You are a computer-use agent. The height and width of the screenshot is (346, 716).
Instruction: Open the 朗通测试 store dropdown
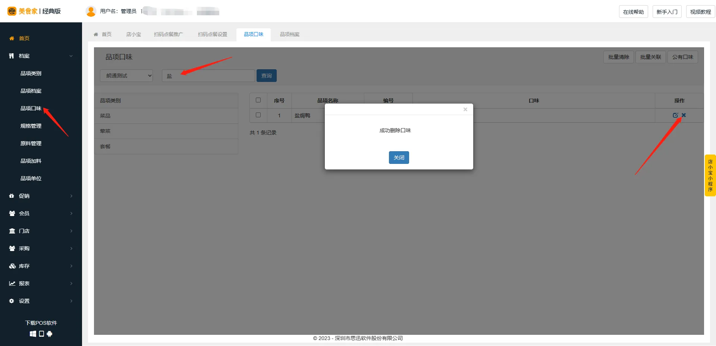pos(126,76)
